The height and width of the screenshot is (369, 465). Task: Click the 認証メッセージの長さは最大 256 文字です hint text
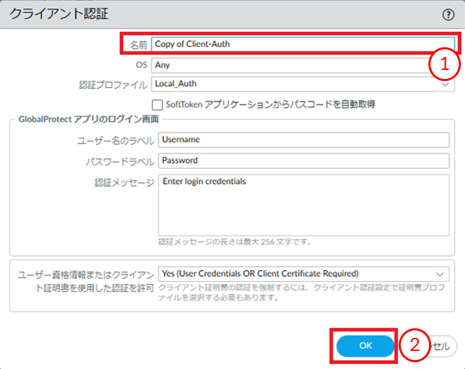tap(235, 242)
